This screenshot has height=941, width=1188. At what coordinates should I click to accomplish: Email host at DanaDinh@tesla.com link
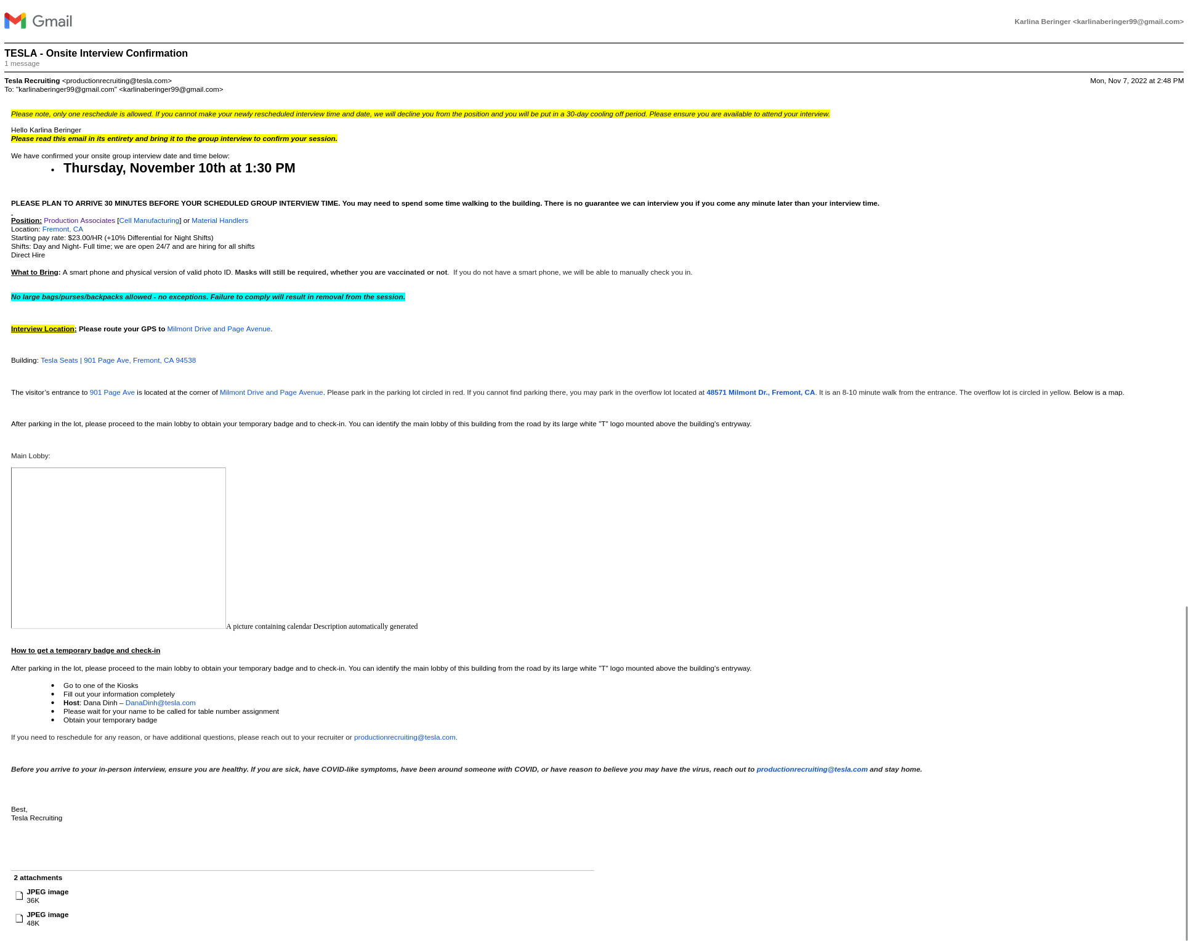click(160, 703)
